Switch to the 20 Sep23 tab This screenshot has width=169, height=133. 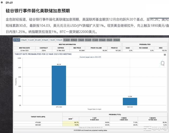pyautogui.click(x=45, y=40)
